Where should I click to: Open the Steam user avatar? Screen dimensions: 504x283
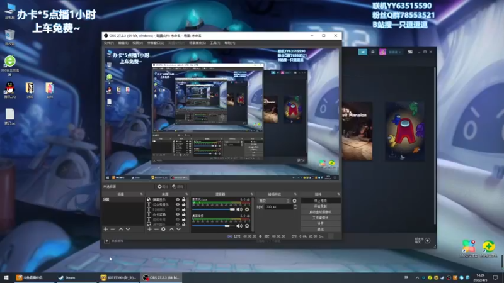click(x=382, y=52)
